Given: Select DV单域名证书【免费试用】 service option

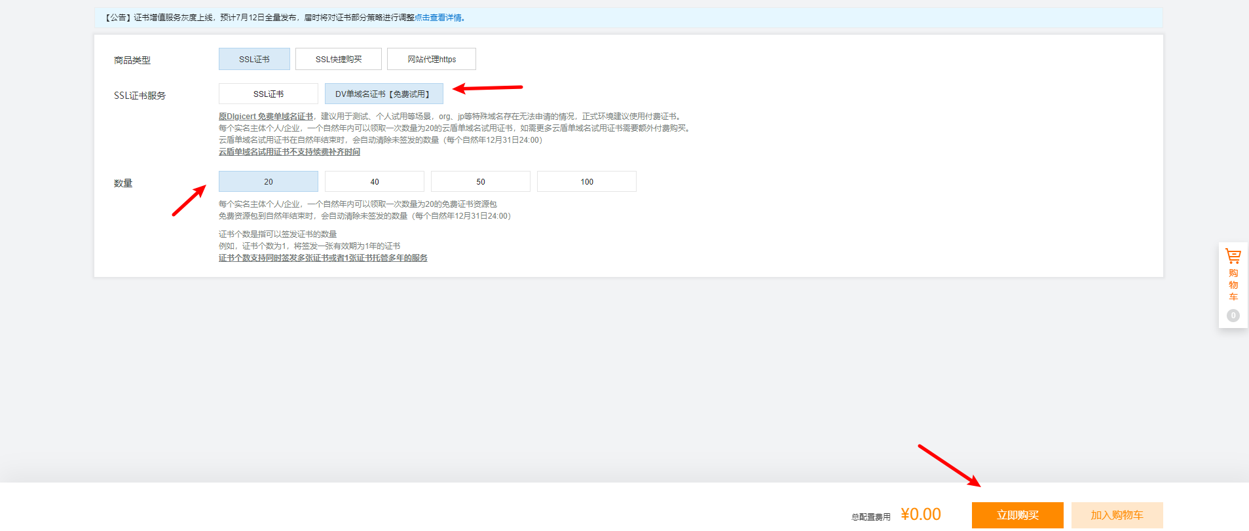Looking at the screenshot, I should click(x=383, y=94).
